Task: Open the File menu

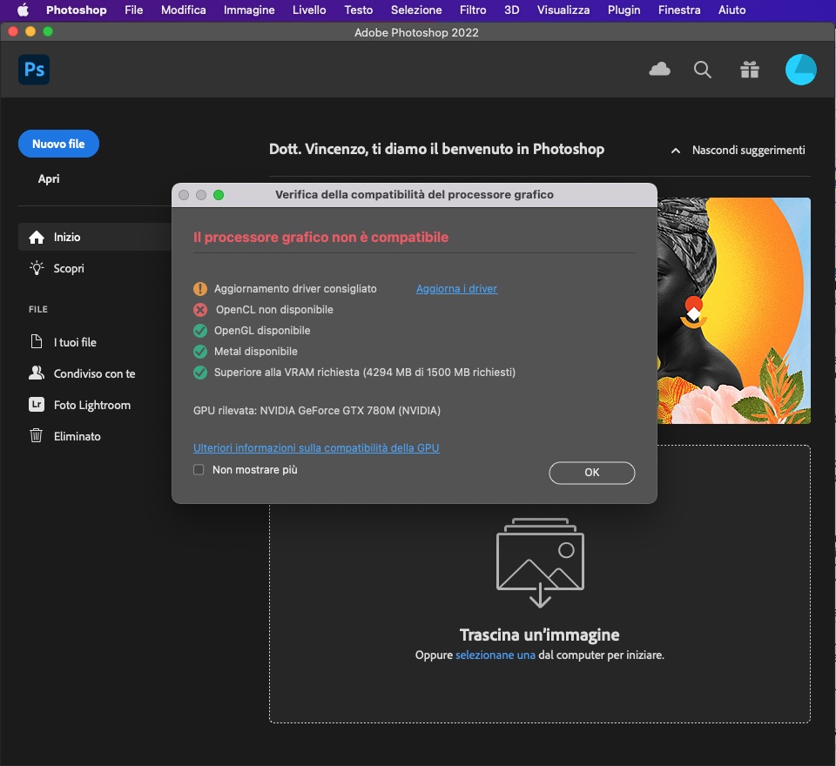Action: click(x=134, y=10)
